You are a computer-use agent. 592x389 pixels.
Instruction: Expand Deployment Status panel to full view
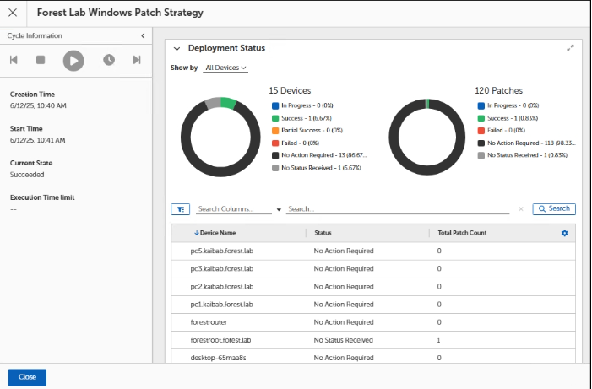click(571, 49)
